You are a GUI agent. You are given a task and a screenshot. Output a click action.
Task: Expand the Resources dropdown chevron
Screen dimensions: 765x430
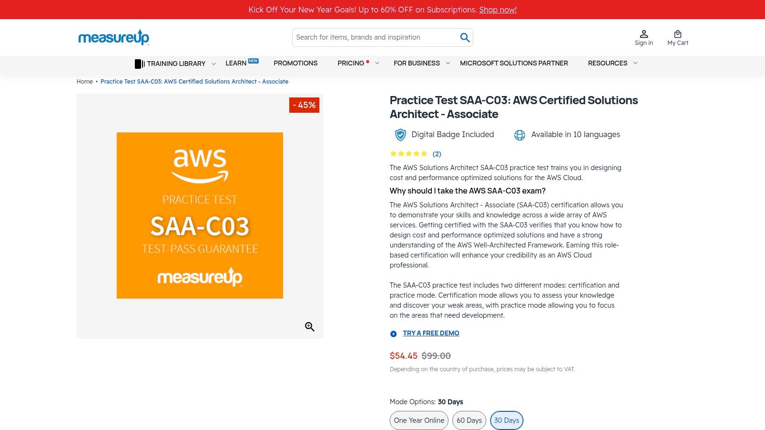pos(635,63)
